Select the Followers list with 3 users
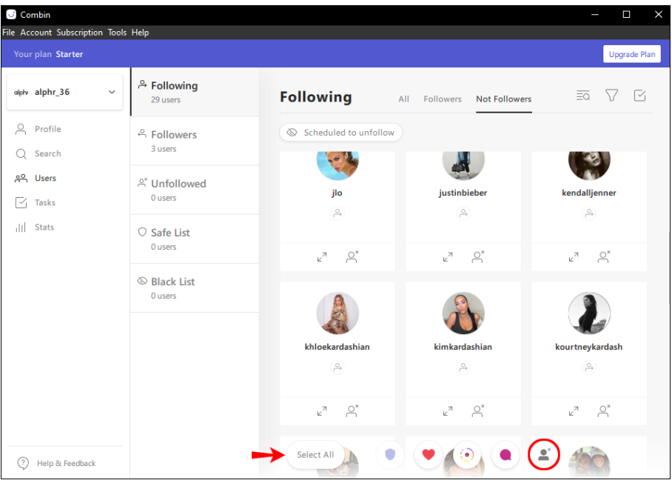672x483 pixels. click(x=195, y=141)
